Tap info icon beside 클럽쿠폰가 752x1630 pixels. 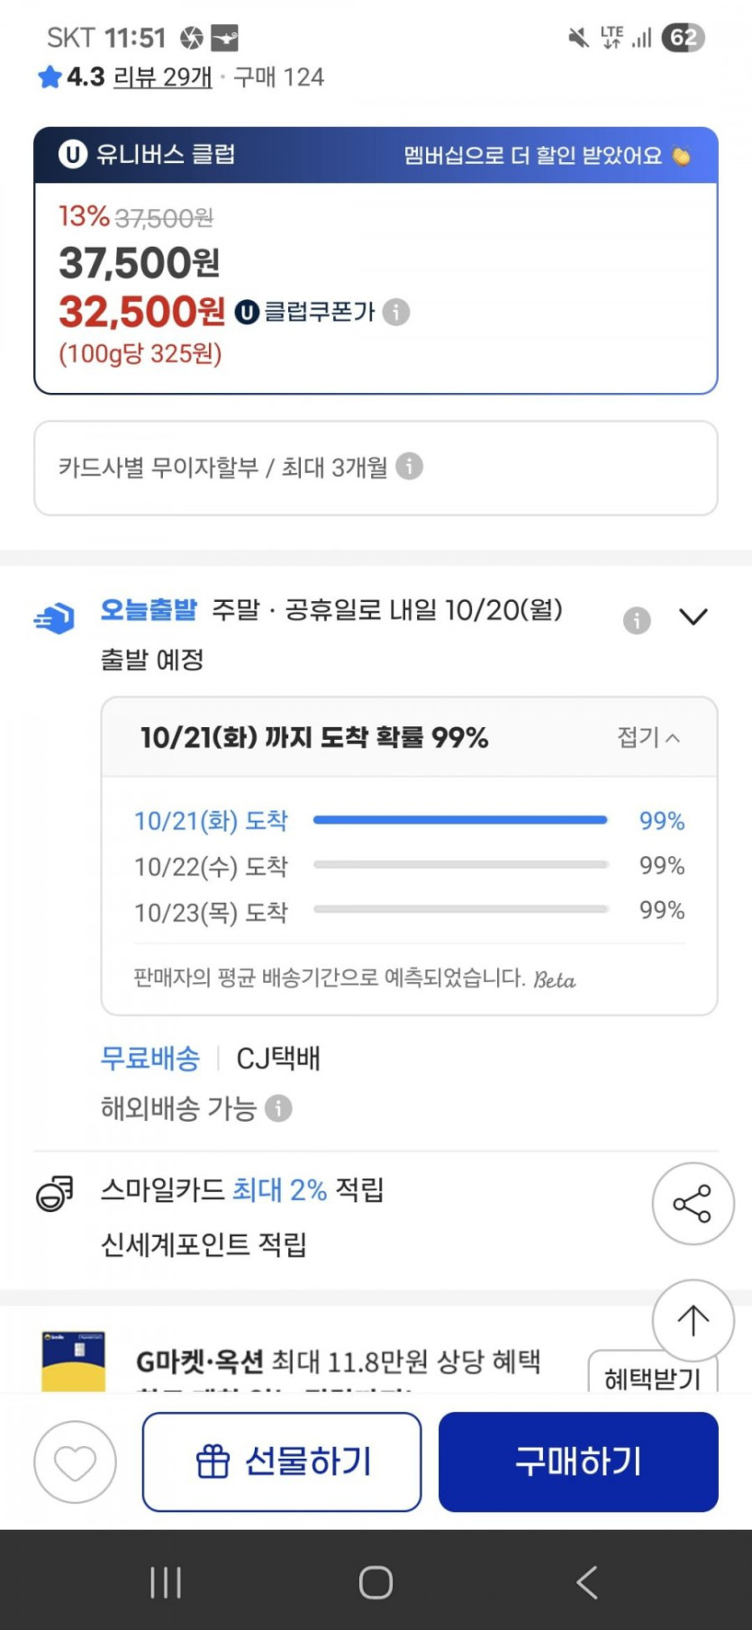(396, 312)
